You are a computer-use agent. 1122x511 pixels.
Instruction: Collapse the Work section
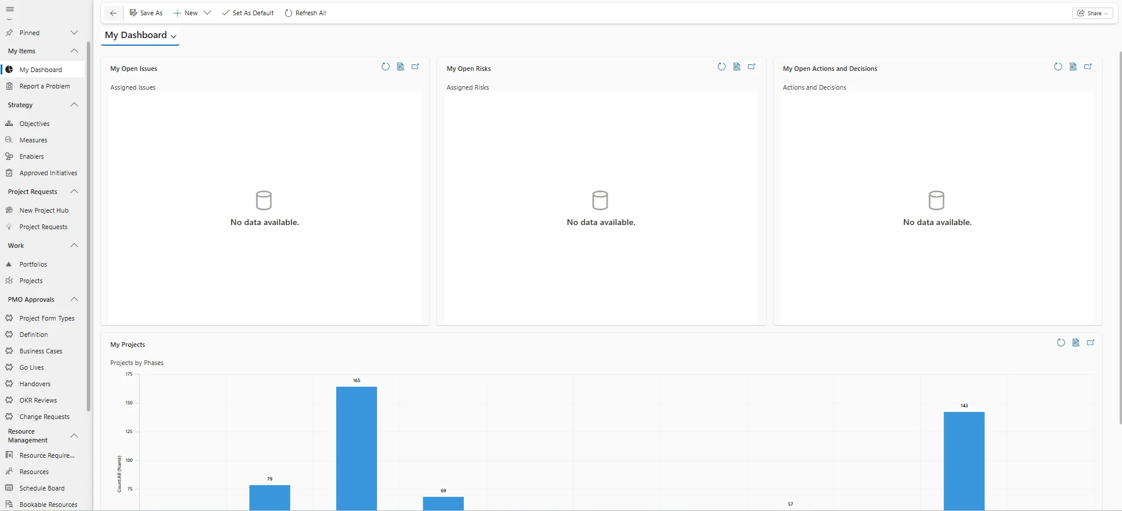coord(74,246)
